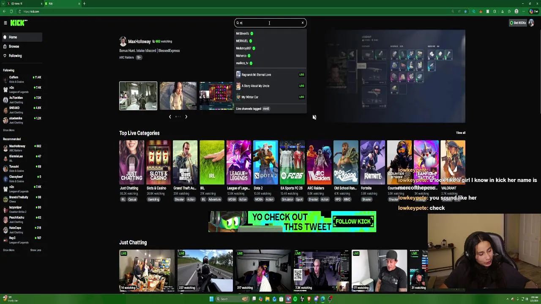Open League of Legends category card

point(238,163)
